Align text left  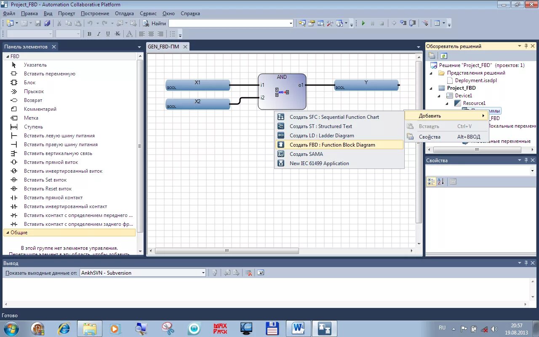point(142,34)
